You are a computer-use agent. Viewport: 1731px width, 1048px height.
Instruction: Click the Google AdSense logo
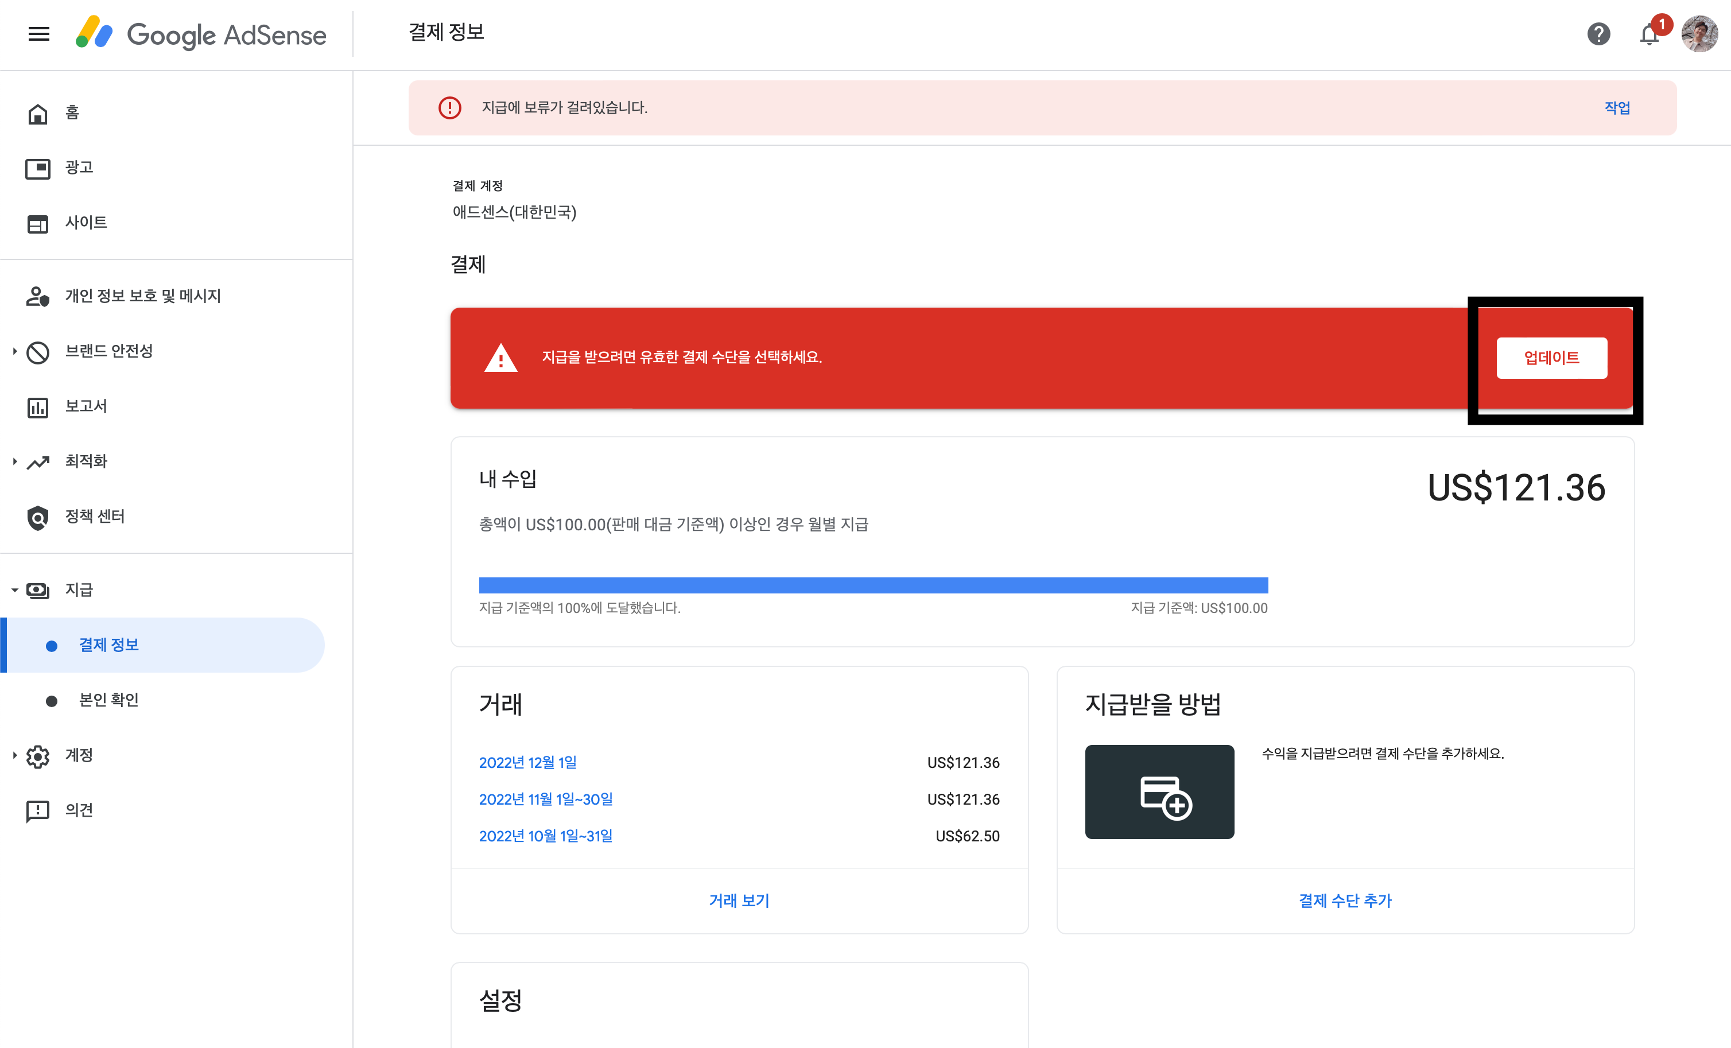[x=201, y=34]
